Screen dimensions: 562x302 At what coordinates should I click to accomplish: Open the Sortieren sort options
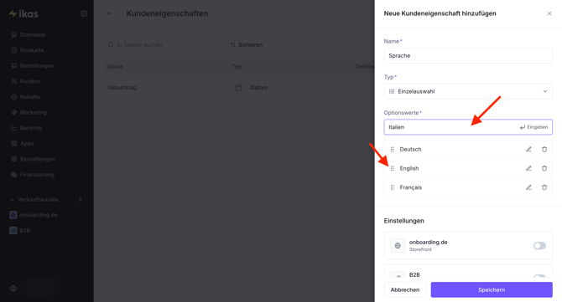(x=247, y=44)
